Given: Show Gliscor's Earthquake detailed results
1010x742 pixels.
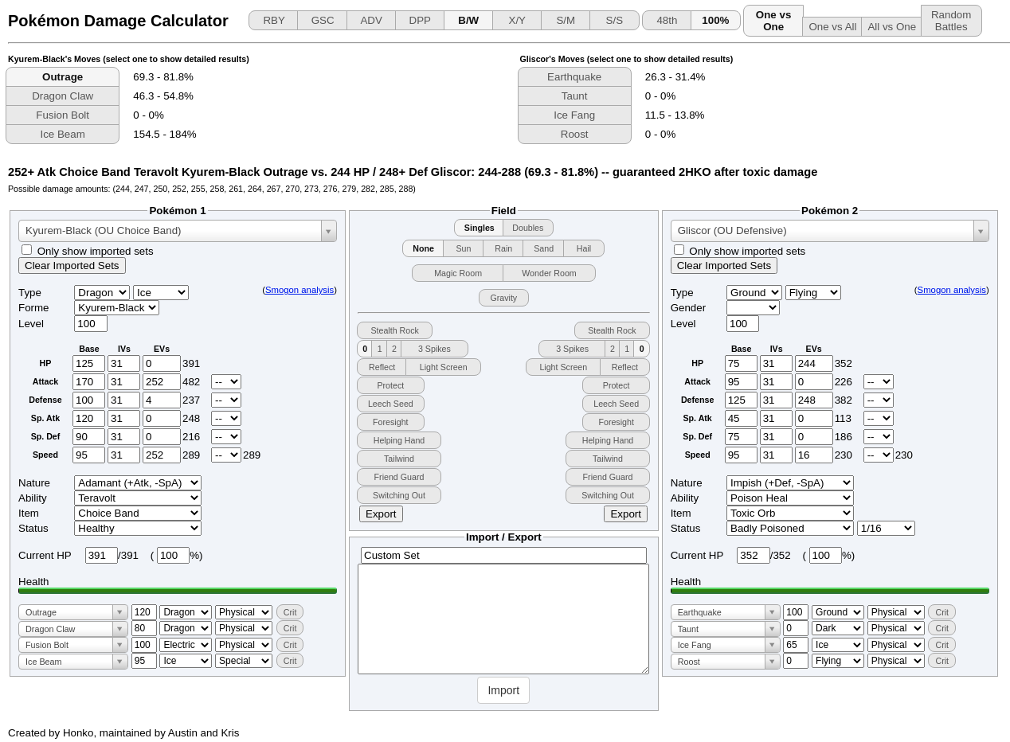Looking at the screenshot, I should tap(574, 77).
